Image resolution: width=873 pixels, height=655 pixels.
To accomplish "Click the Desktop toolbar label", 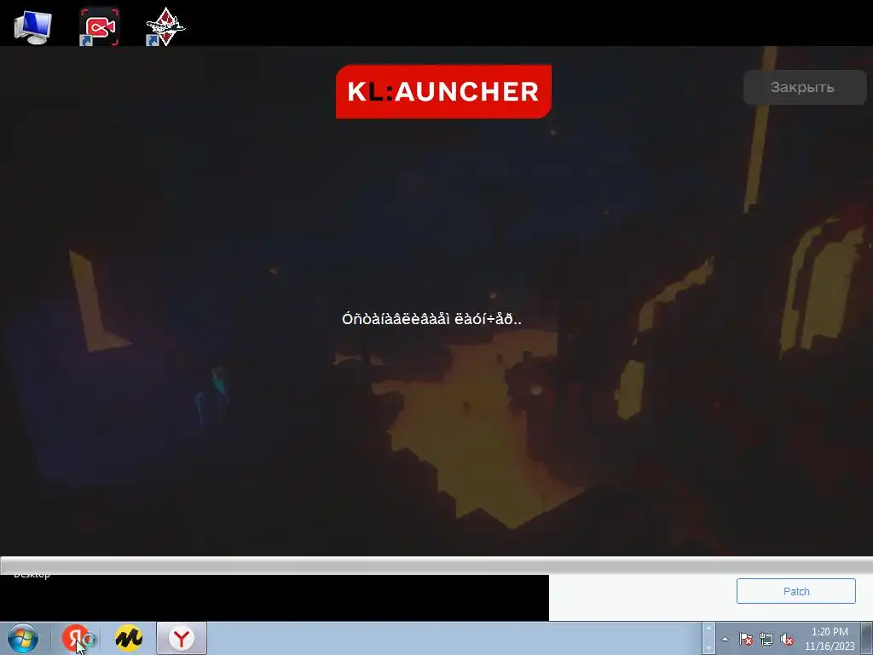I will click(32, 576).
